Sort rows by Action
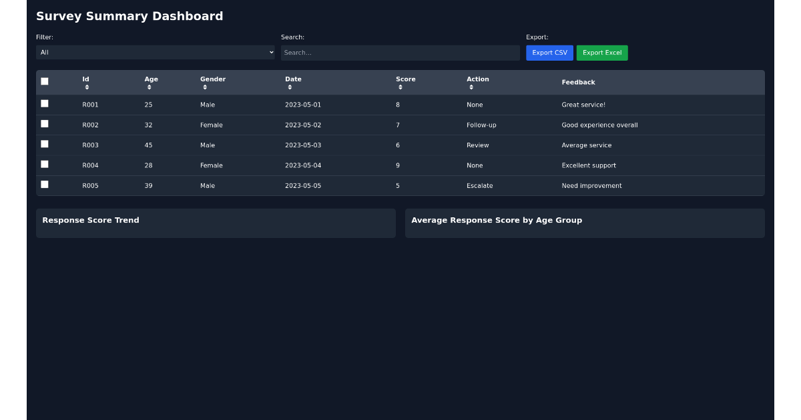The height and width of the screenshot is (420, 801). [x=478, y=82]
